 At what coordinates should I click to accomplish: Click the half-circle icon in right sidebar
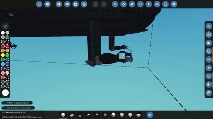click(209, 68)
